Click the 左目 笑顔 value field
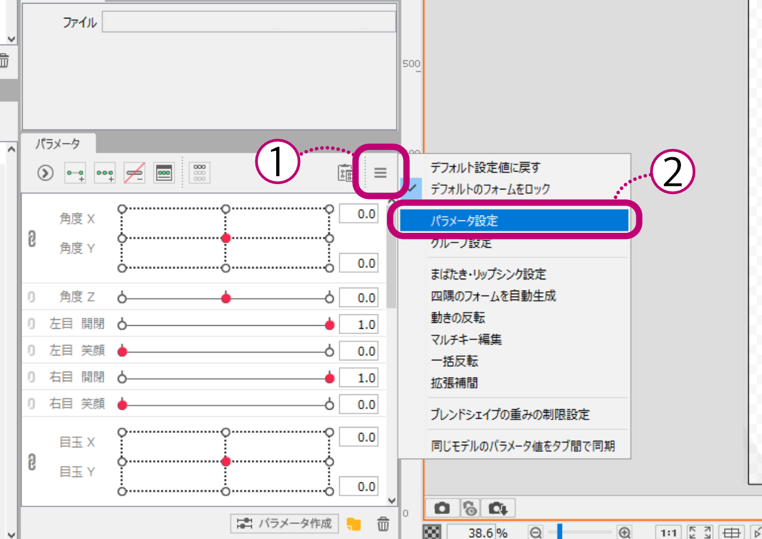The height and width of the screenshot is (539, 762). (358, 351)
